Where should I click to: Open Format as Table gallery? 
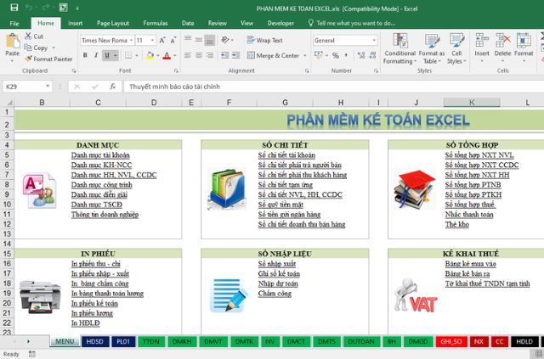(x=432, y=48)
